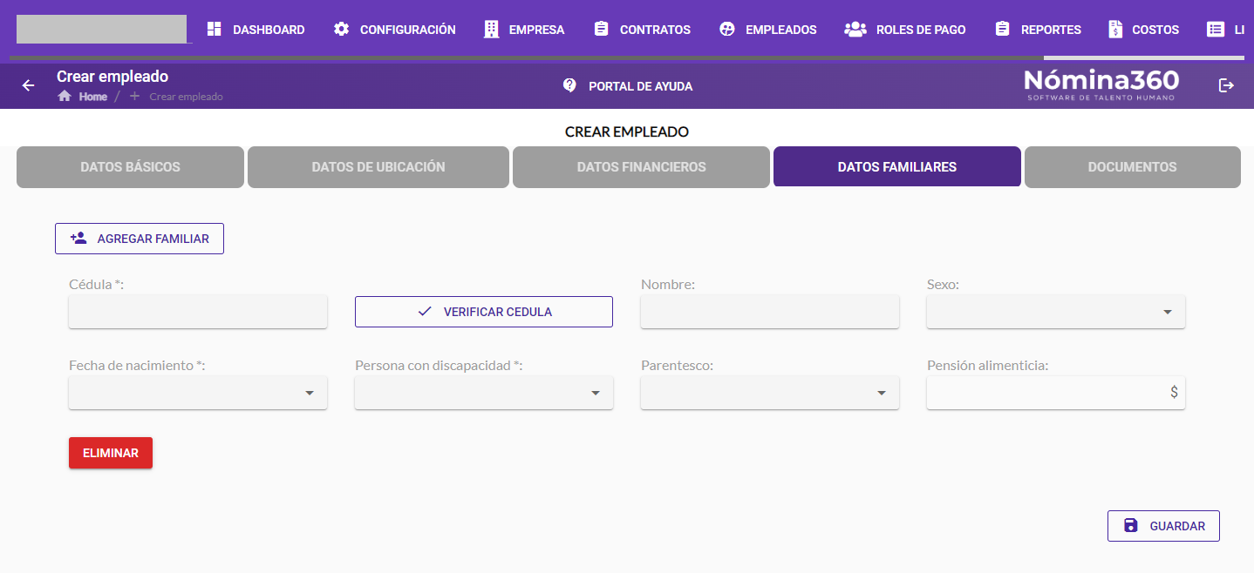Switch to the Datos Financieros tab
Screen dimensions: 1254x573
[641, 167]
